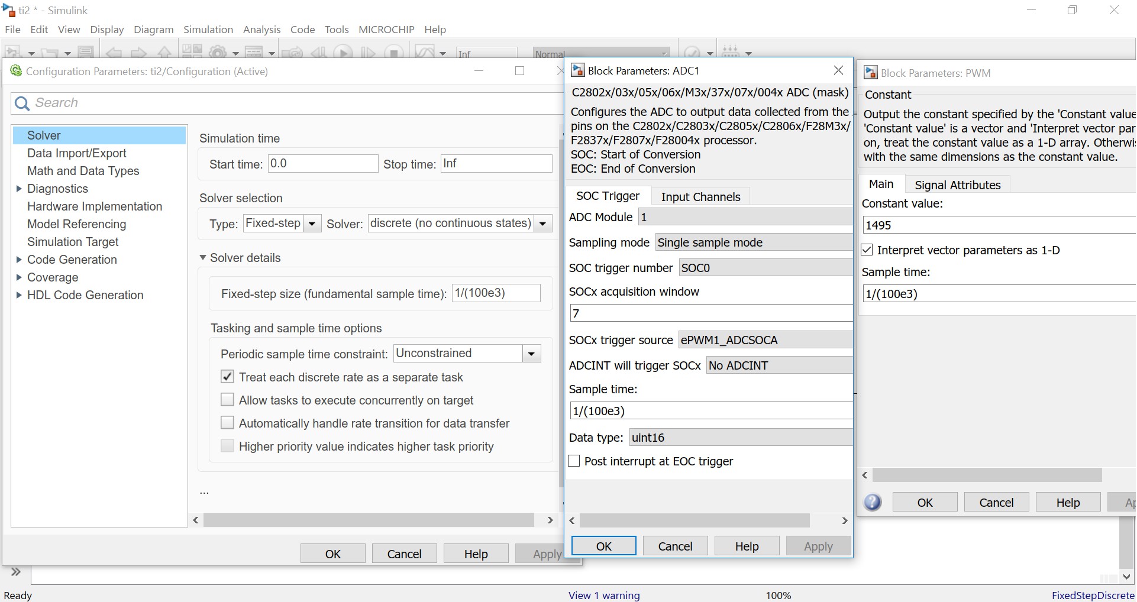Click the Step Back toolbar icon
The width and height of the screenshot is (1137, 602).
(319, 53)
